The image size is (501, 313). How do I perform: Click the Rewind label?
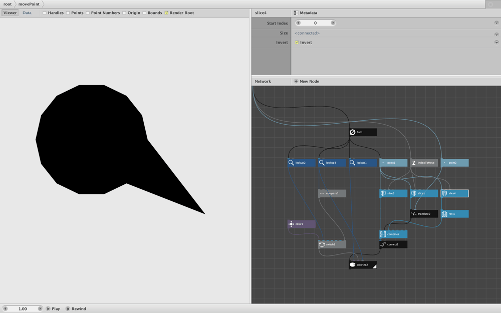coord(79,309)
